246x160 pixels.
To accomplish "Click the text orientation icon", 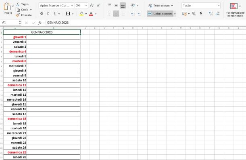I will tap(133, 6).
